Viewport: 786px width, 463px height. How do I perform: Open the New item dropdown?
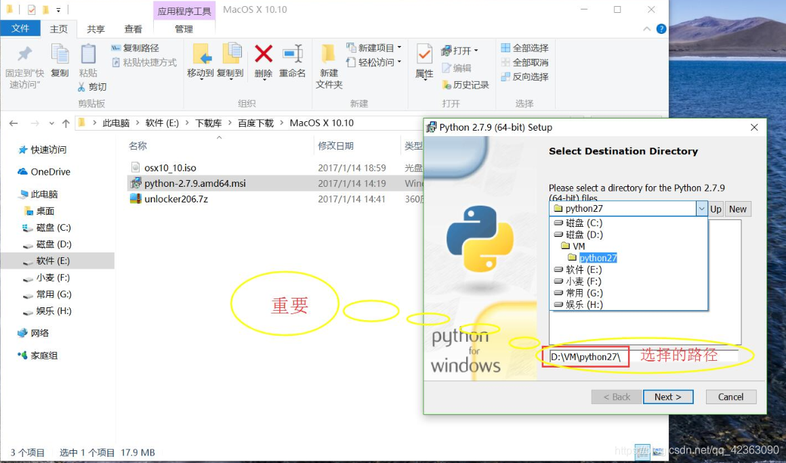coord(374,48)
